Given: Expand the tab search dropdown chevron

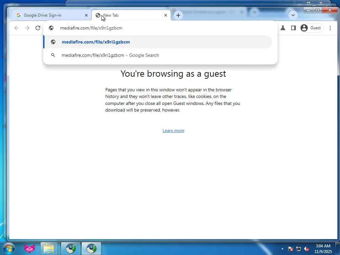Looking at the screenshot, I should tap(293, 15).
